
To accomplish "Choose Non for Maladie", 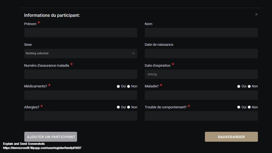I will click(x=249, y=86).
